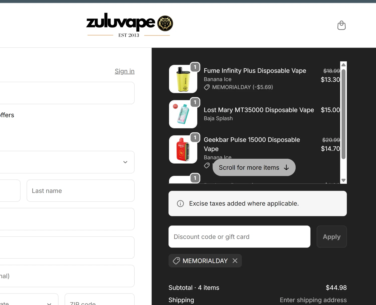Click the Fume Infinity Plus Disposable Vape title

(255, 71)
